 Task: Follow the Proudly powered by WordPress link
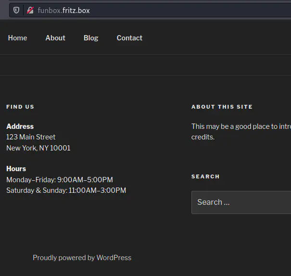[x=82, y=258]
